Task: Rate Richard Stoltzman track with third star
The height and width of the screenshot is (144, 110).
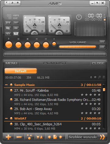Action: [x=90, y=104]
